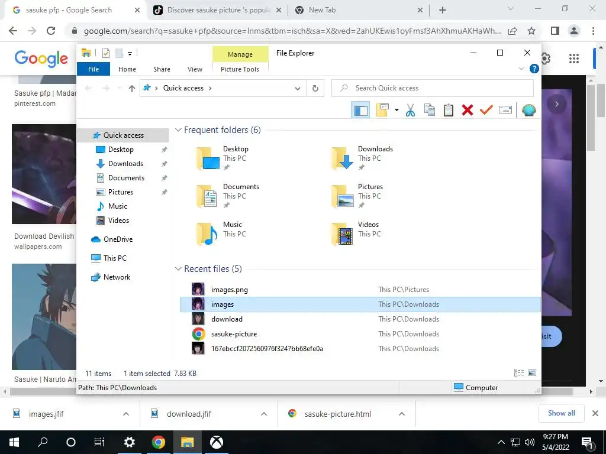Image resolution: width=606 pixels, height=454 pixels.
Task: Click the orange checkmark Properties icon
Action: (486, 111)
